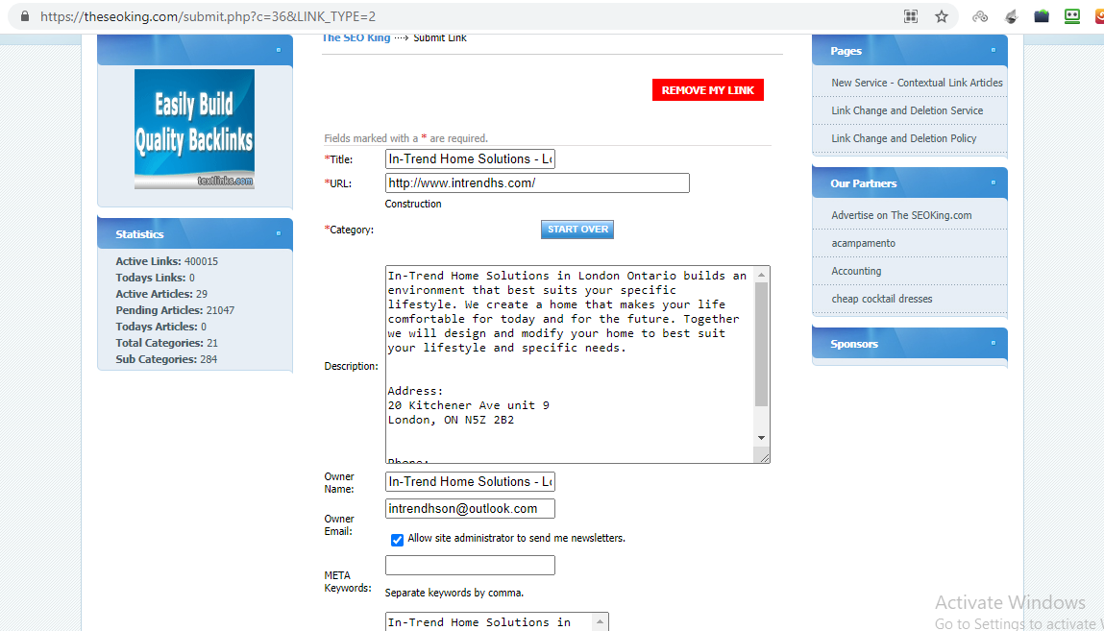Screen dimensions: 1104x631
Task: Focus the Owner Name input field
Action: click(x=470, y=482)
